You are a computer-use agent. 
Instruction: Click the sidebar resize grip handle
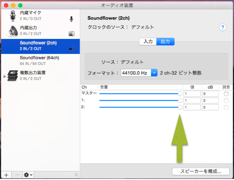[76, 175]
